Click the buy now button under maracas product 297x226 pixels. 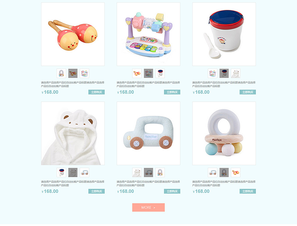(x=96, y=92)
